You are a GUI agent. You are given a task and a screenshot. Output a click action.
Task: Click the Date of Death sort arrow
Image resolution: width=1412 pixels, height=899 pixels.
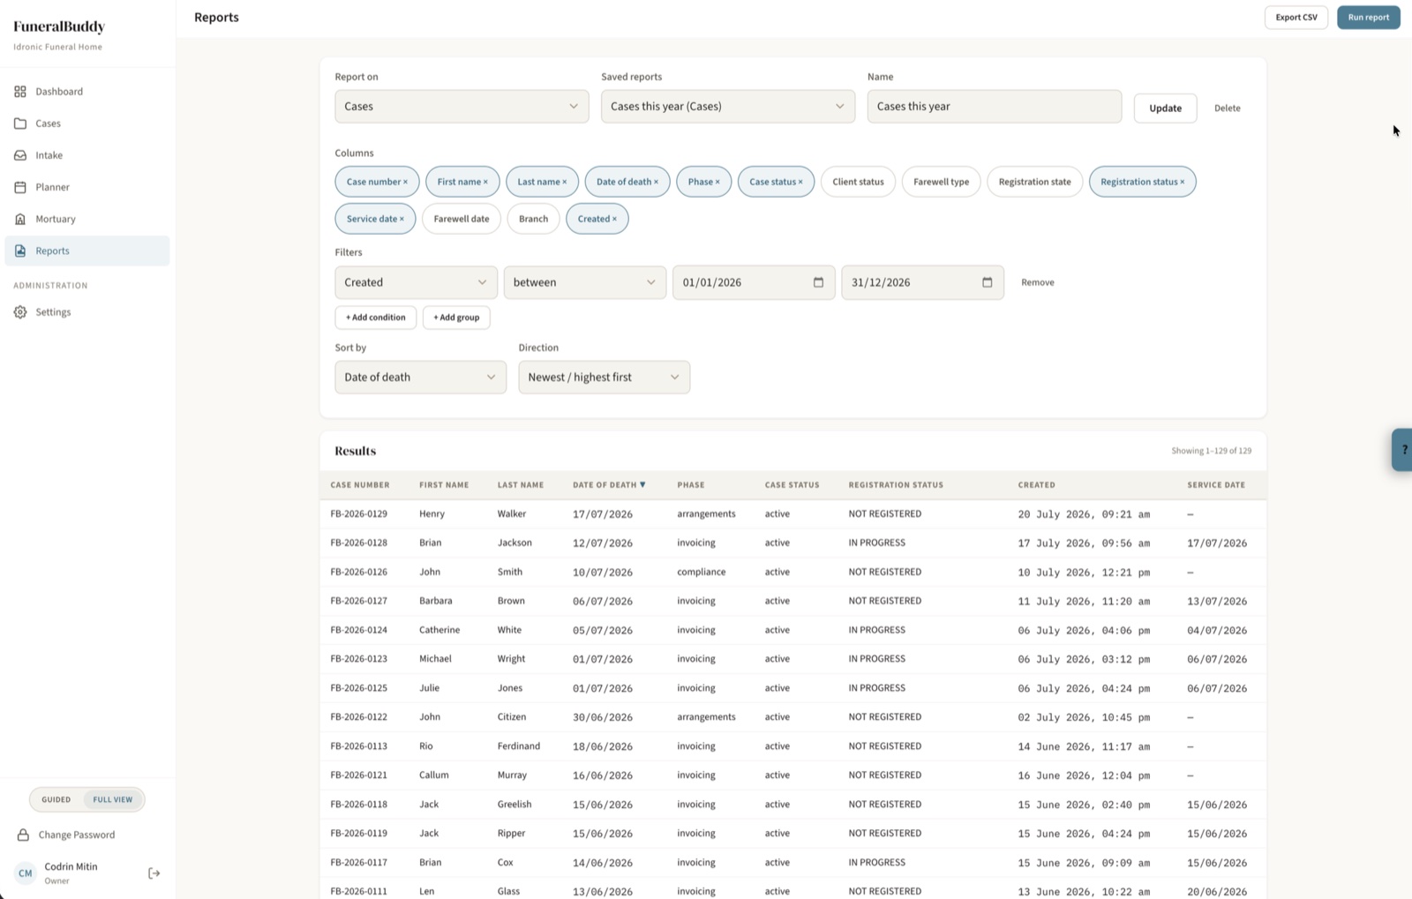[642, 484]
